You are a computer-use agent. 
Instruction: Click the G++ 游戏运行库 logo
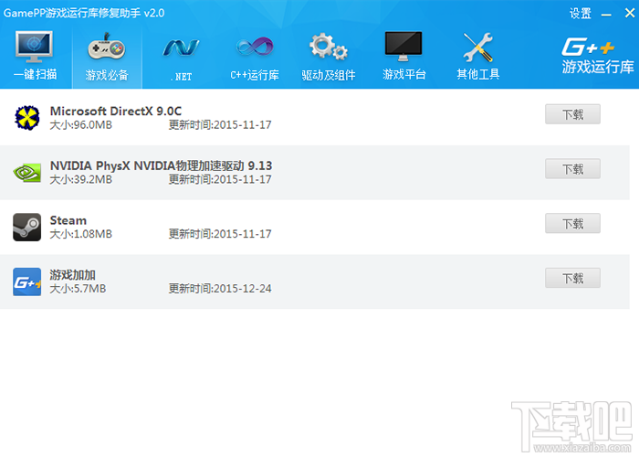[597, 56]
